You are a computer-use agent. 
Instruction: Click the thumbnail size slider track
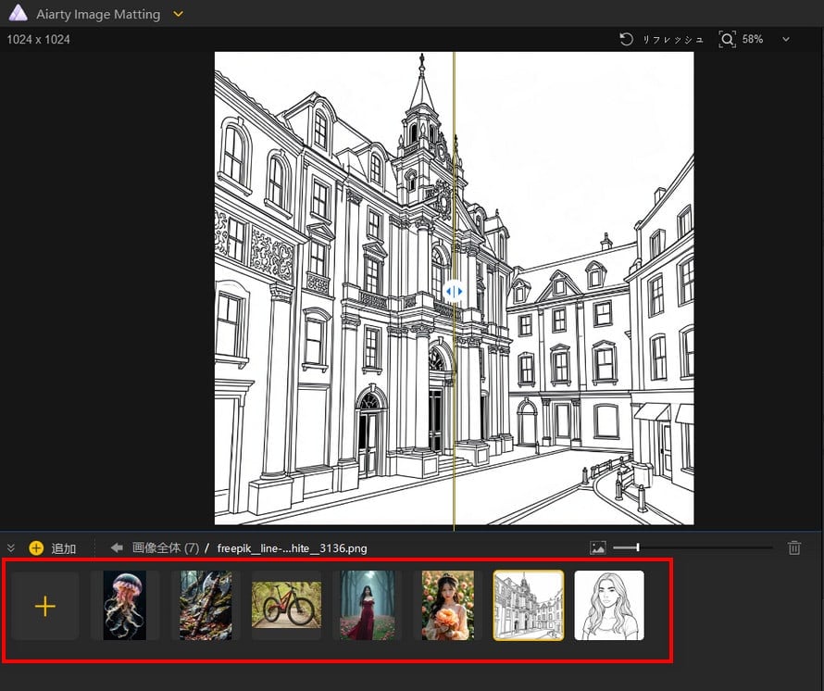point(704,548)
